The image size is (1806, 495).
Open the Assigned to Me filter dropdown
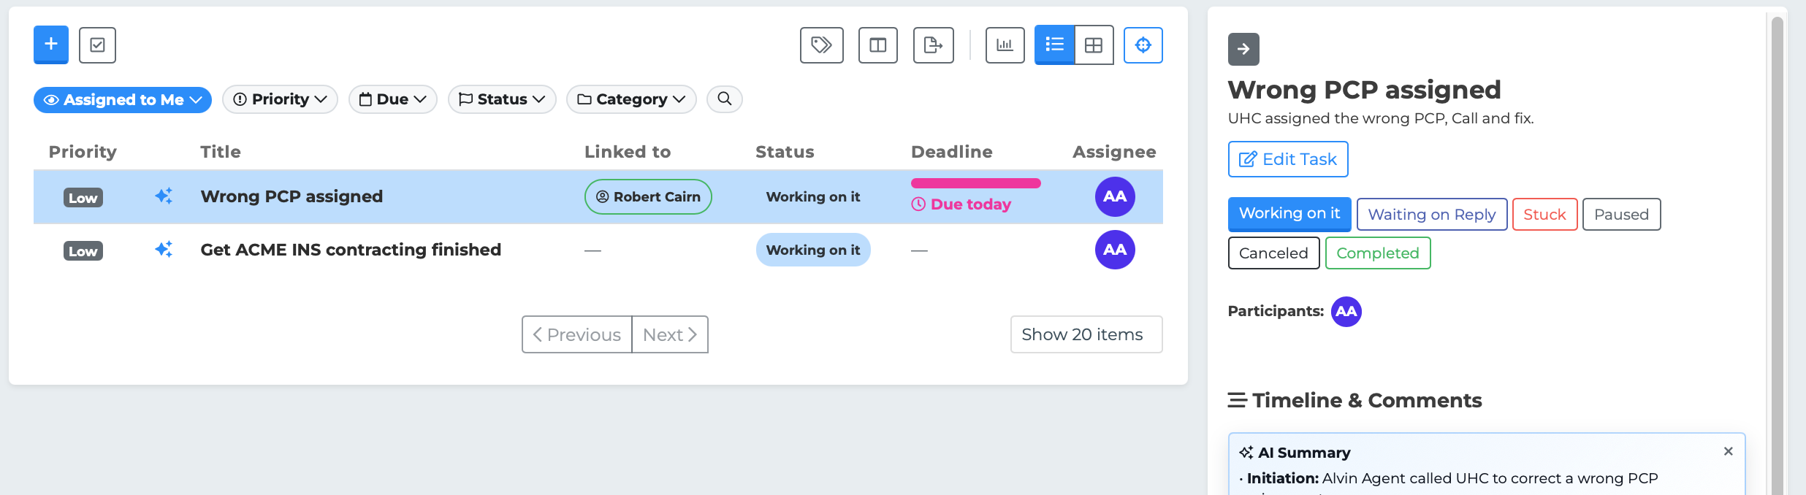tap(123, 99)
